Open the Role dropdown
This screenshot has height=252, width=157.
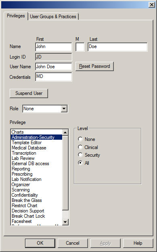point(64,109)
